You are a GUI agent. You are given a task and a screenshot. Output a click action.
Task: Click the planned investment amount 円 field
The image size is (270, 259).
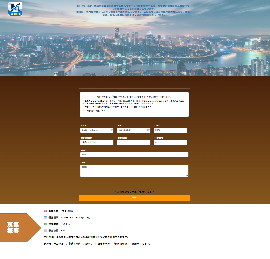click(x=134, y=143)
